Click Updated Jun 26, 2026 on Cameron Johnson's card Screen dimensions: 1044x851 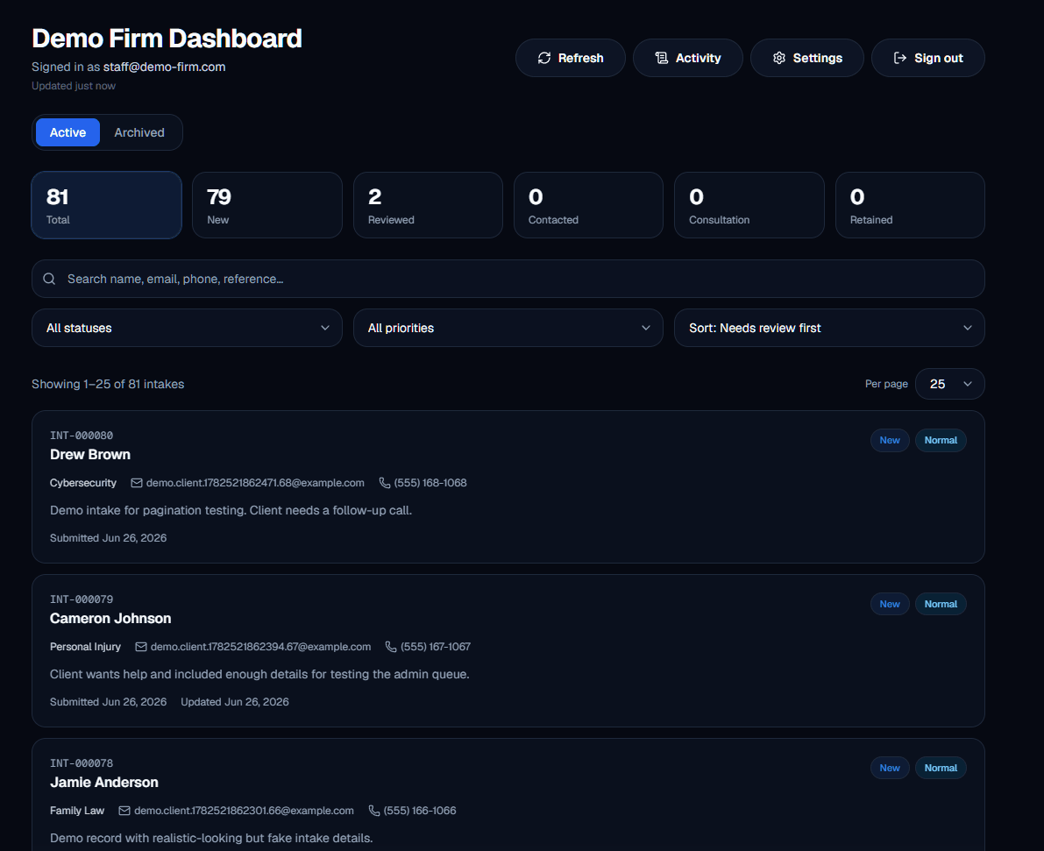click(235, 702)
